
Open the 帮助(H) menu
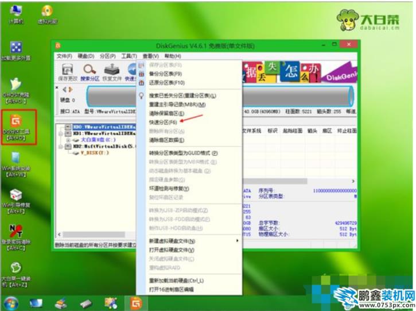[173, 56]
